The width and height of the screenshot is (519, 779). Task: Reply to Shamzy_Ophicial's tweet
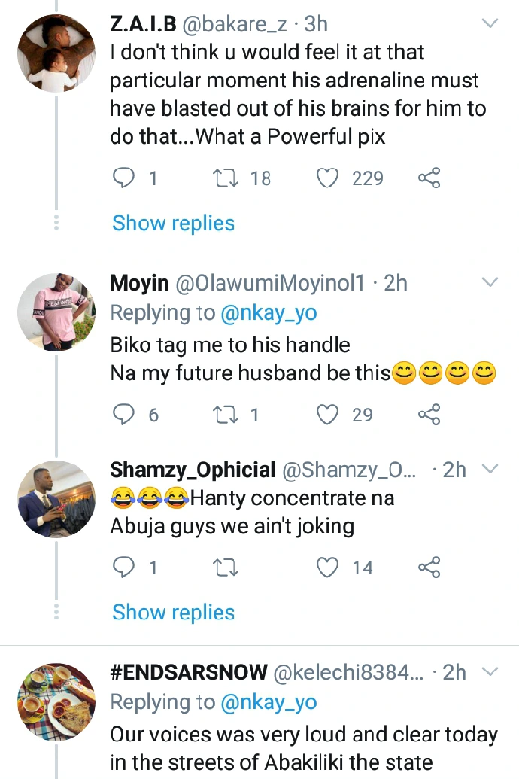pyautogui.click(x=123, y=568)
